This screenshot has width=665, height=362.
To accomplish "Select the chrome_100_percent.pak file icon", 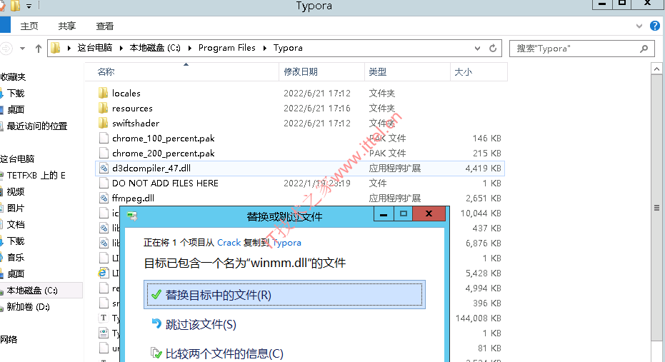I will click(104, 139).
